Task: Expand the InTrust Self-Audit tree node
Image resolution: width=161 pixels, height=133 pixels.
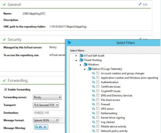Action: pyautogui.click(x=76, y=56)
